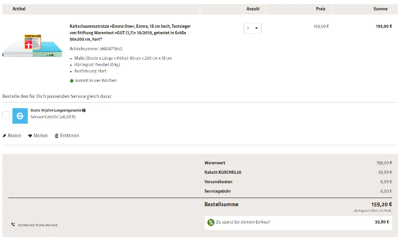Click the green percent savings icon
This screenshot has height=239, width=400.
(211, 222)
